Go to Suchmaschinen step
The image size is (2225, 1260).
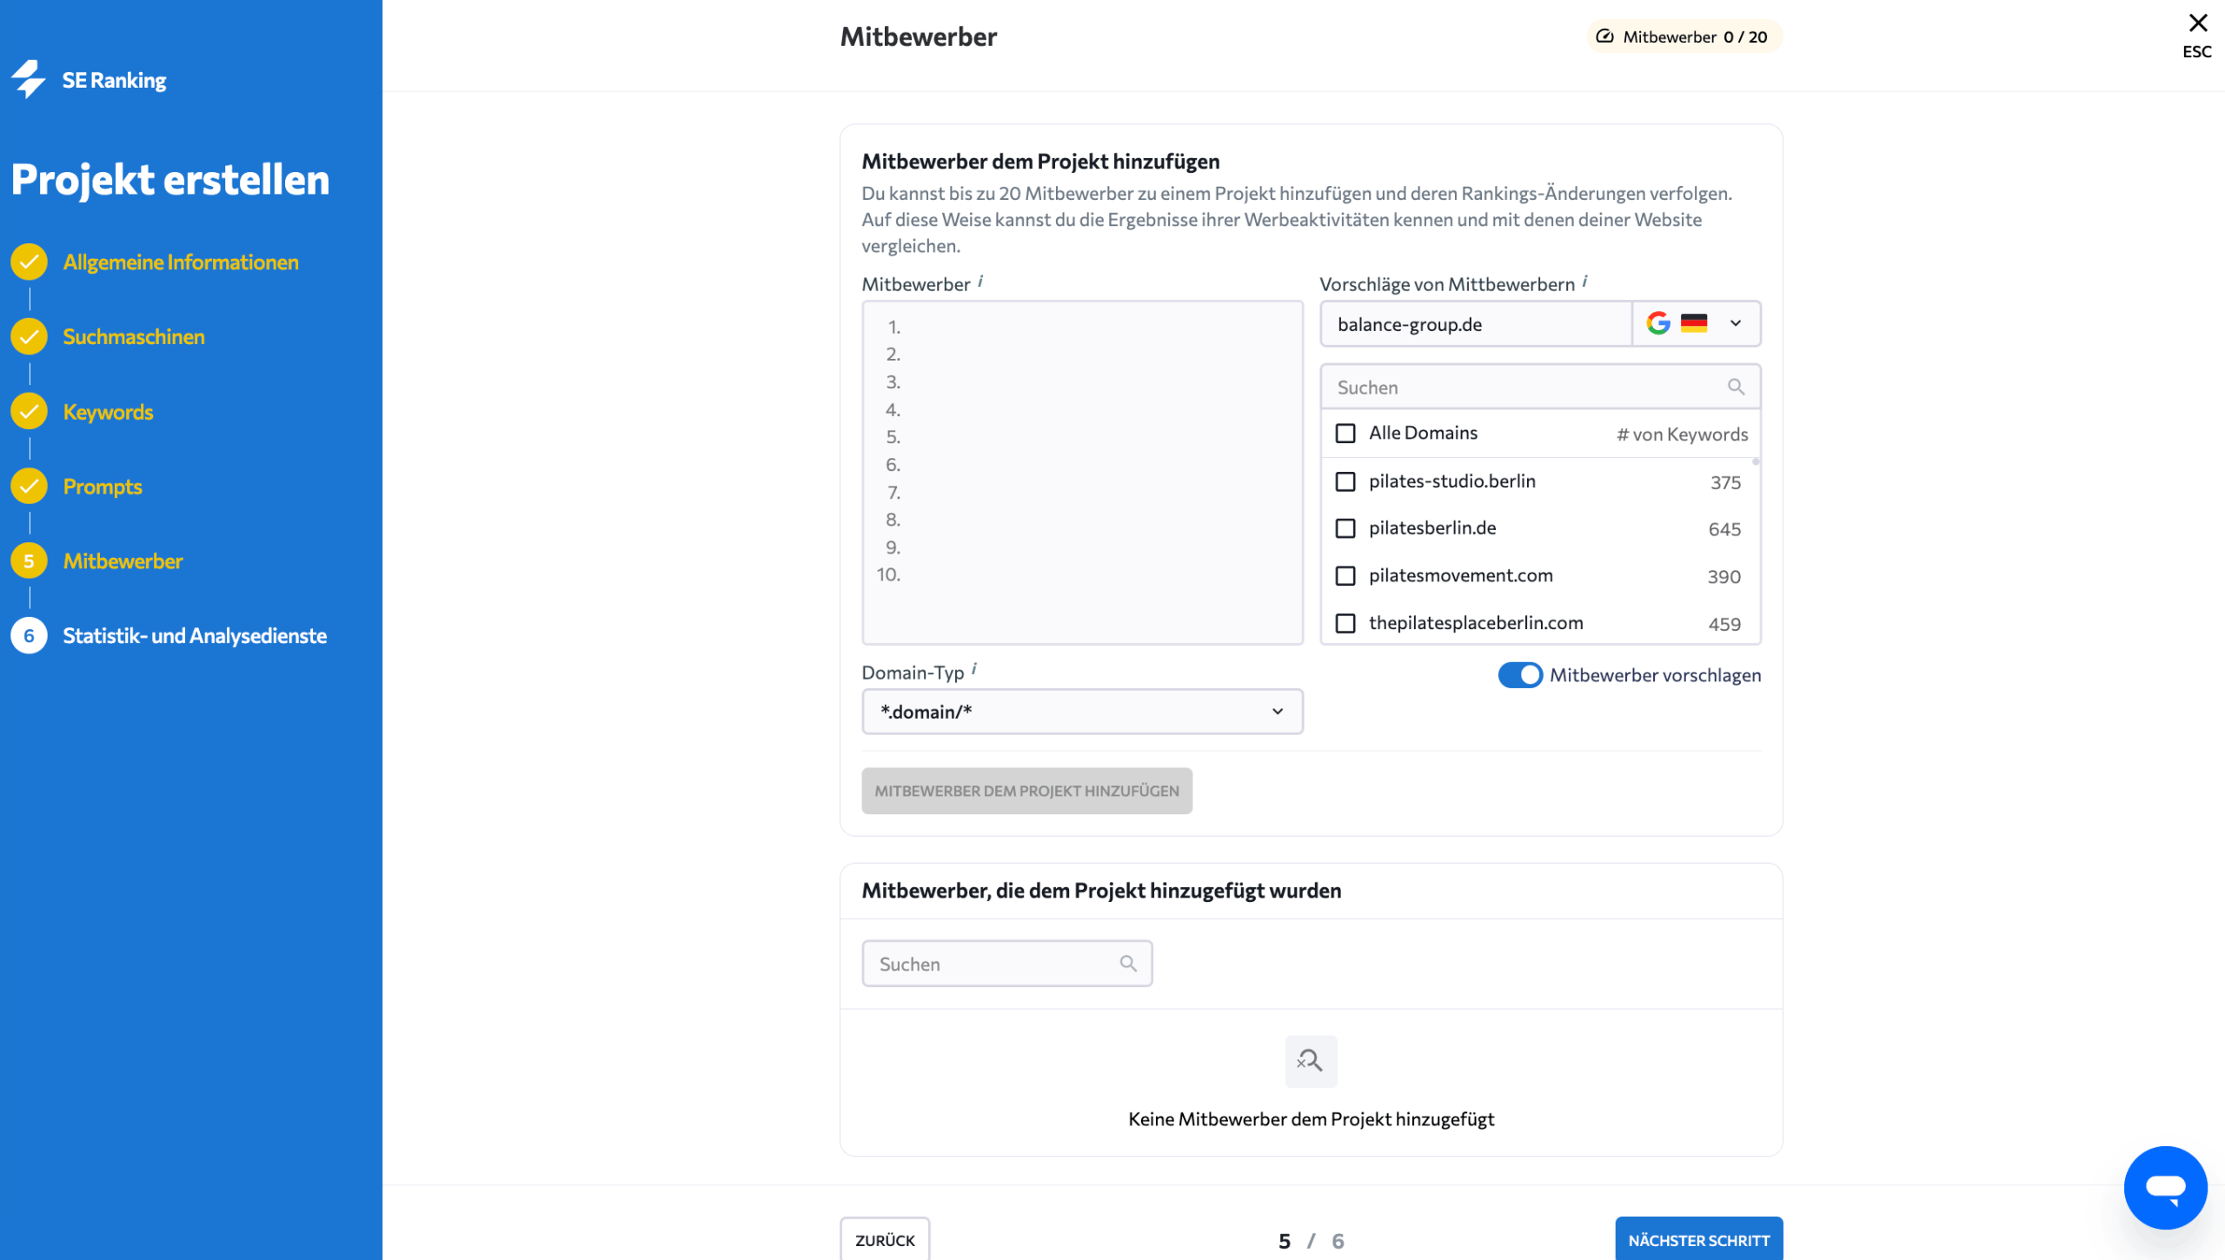click(x=134, y=336)
